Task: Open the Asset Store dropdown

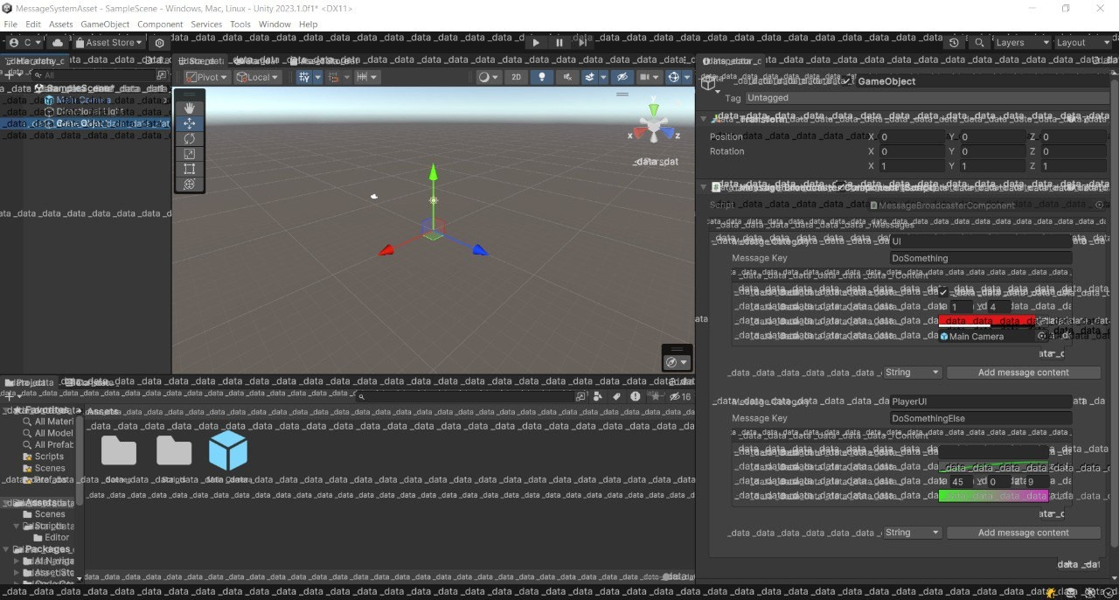Action: pyautogui.click(x=109, y=42)
